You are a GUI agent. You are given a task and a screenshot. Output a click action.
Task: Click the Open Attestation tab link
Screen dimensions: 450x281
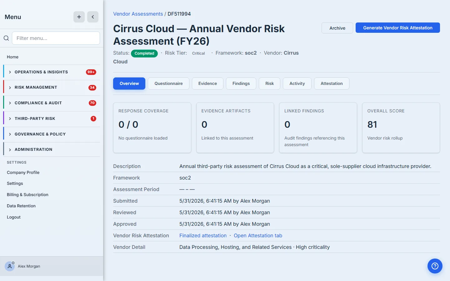258,235
